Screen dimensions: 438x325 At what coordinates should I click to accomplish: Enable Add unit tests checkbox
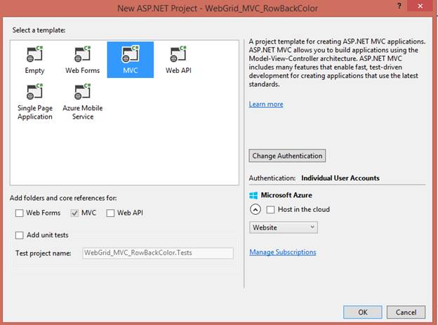point(19,235)
